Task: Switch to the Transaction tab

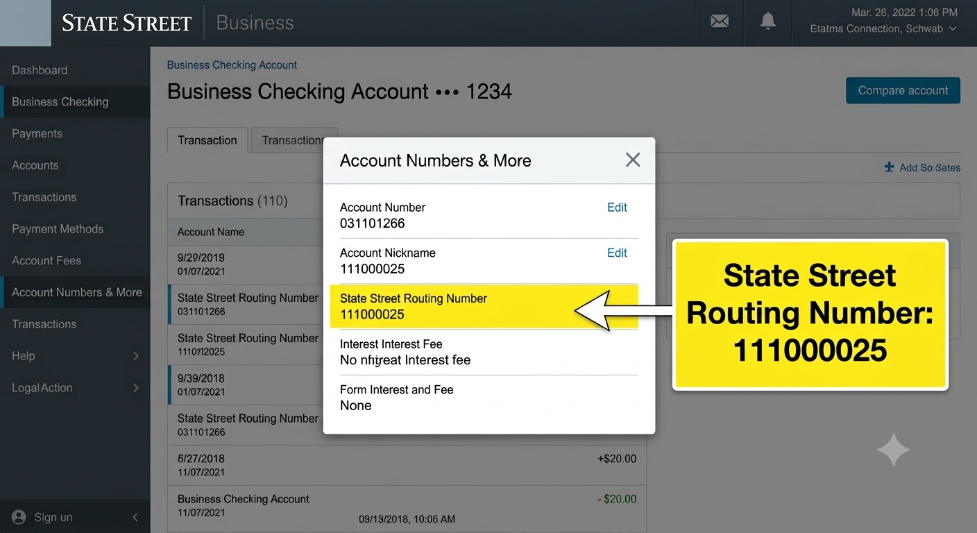Action: 207,140
